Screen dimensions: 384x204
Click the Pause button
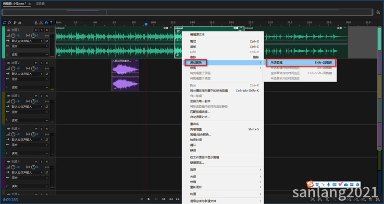coord(156,199)
